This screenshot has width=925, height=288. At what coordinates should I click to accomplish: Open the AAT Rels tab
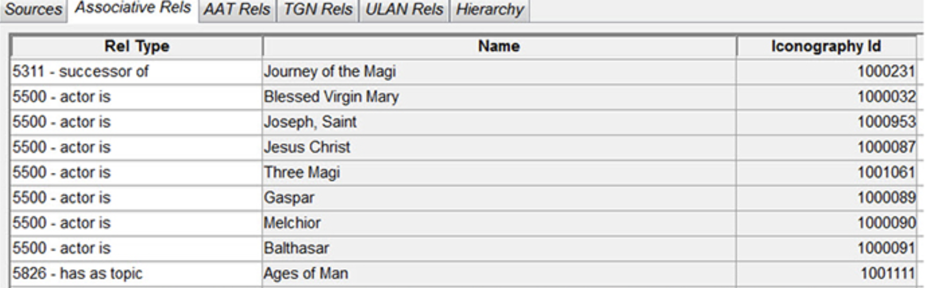[237, 10]
